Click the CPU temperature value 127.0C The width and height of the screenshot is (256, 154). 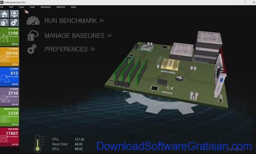(80, 139)
